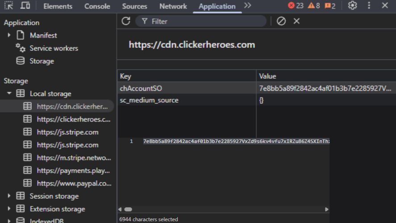The width and height of the screenshot is (396, 223).
Task: Select https://payments.play... storage origin
Action: coord(73,171)
